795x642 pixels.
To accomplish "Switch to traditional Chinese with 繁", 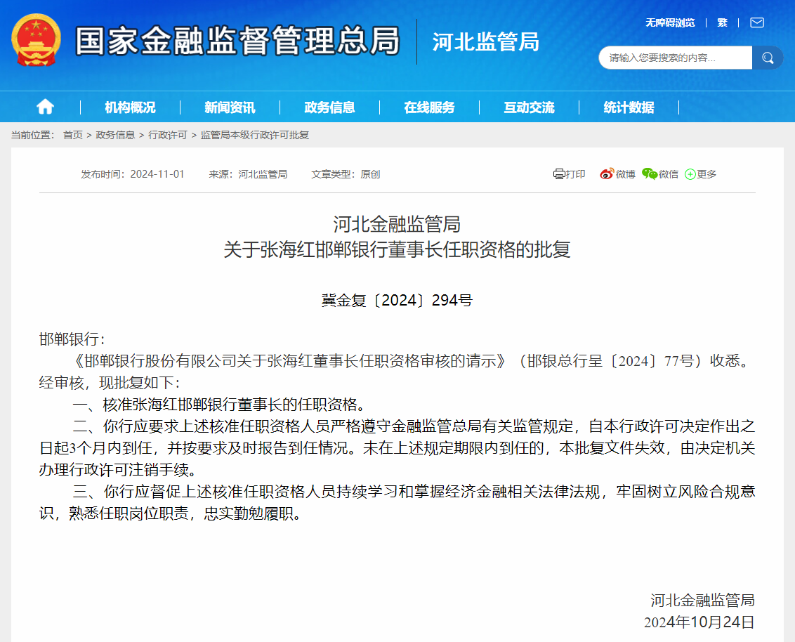I will (x=723, y=22).
